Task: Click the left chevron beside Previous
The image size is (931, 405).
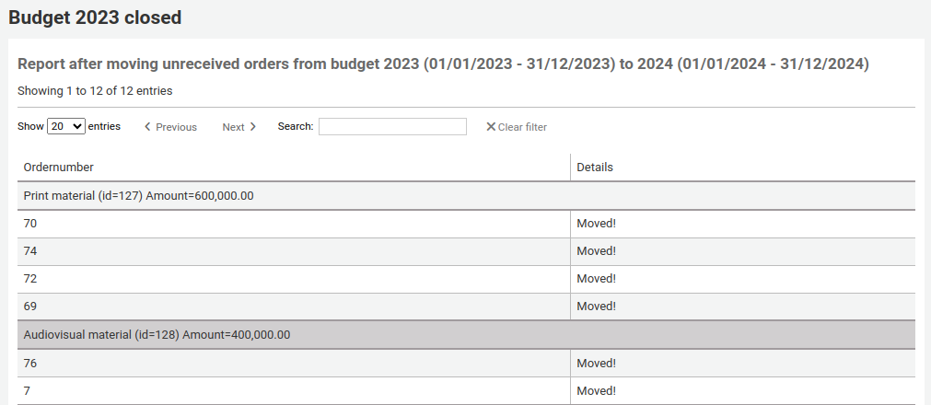Action: pyautogui.click(x=148, y=127)
